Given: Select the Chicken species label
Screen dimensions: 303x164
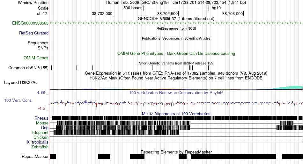Looking at the screenshot, I should 41,137.
